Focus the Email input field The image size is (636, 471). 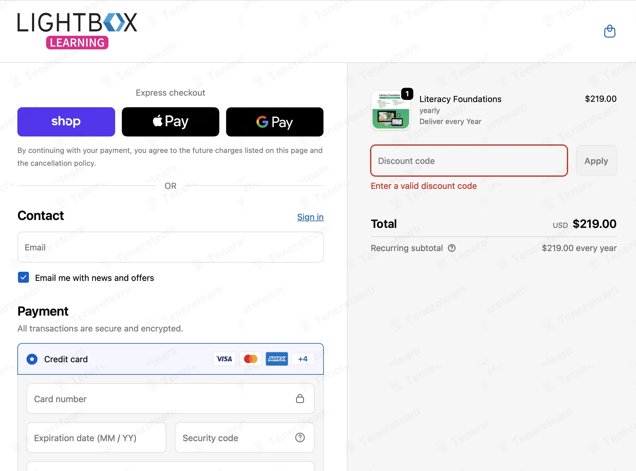171,247
